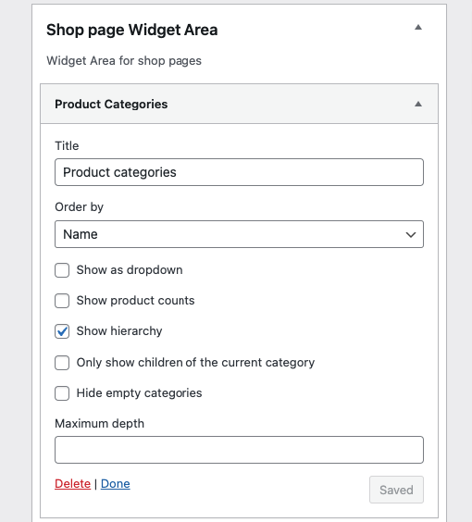This screenshot has width=472, height=522.
Task: Click the Product Categories widget header bar
Action: [239, 104]
